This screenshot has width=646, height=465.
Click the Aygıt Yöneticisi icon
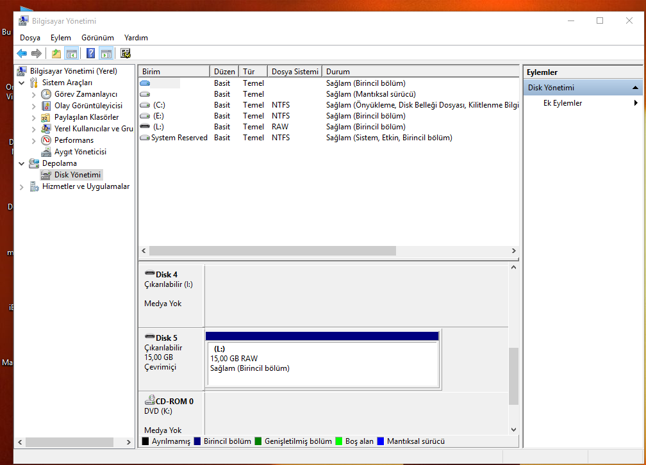46,152
